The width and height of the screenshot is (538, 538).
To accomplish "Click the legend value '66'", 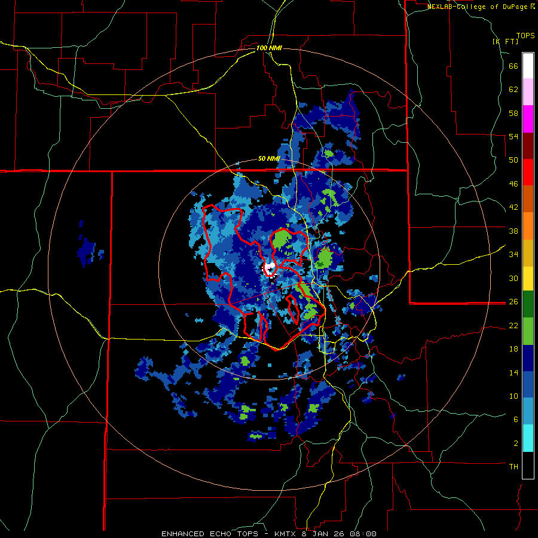I will pyautogui.click(x=513, y=66).
